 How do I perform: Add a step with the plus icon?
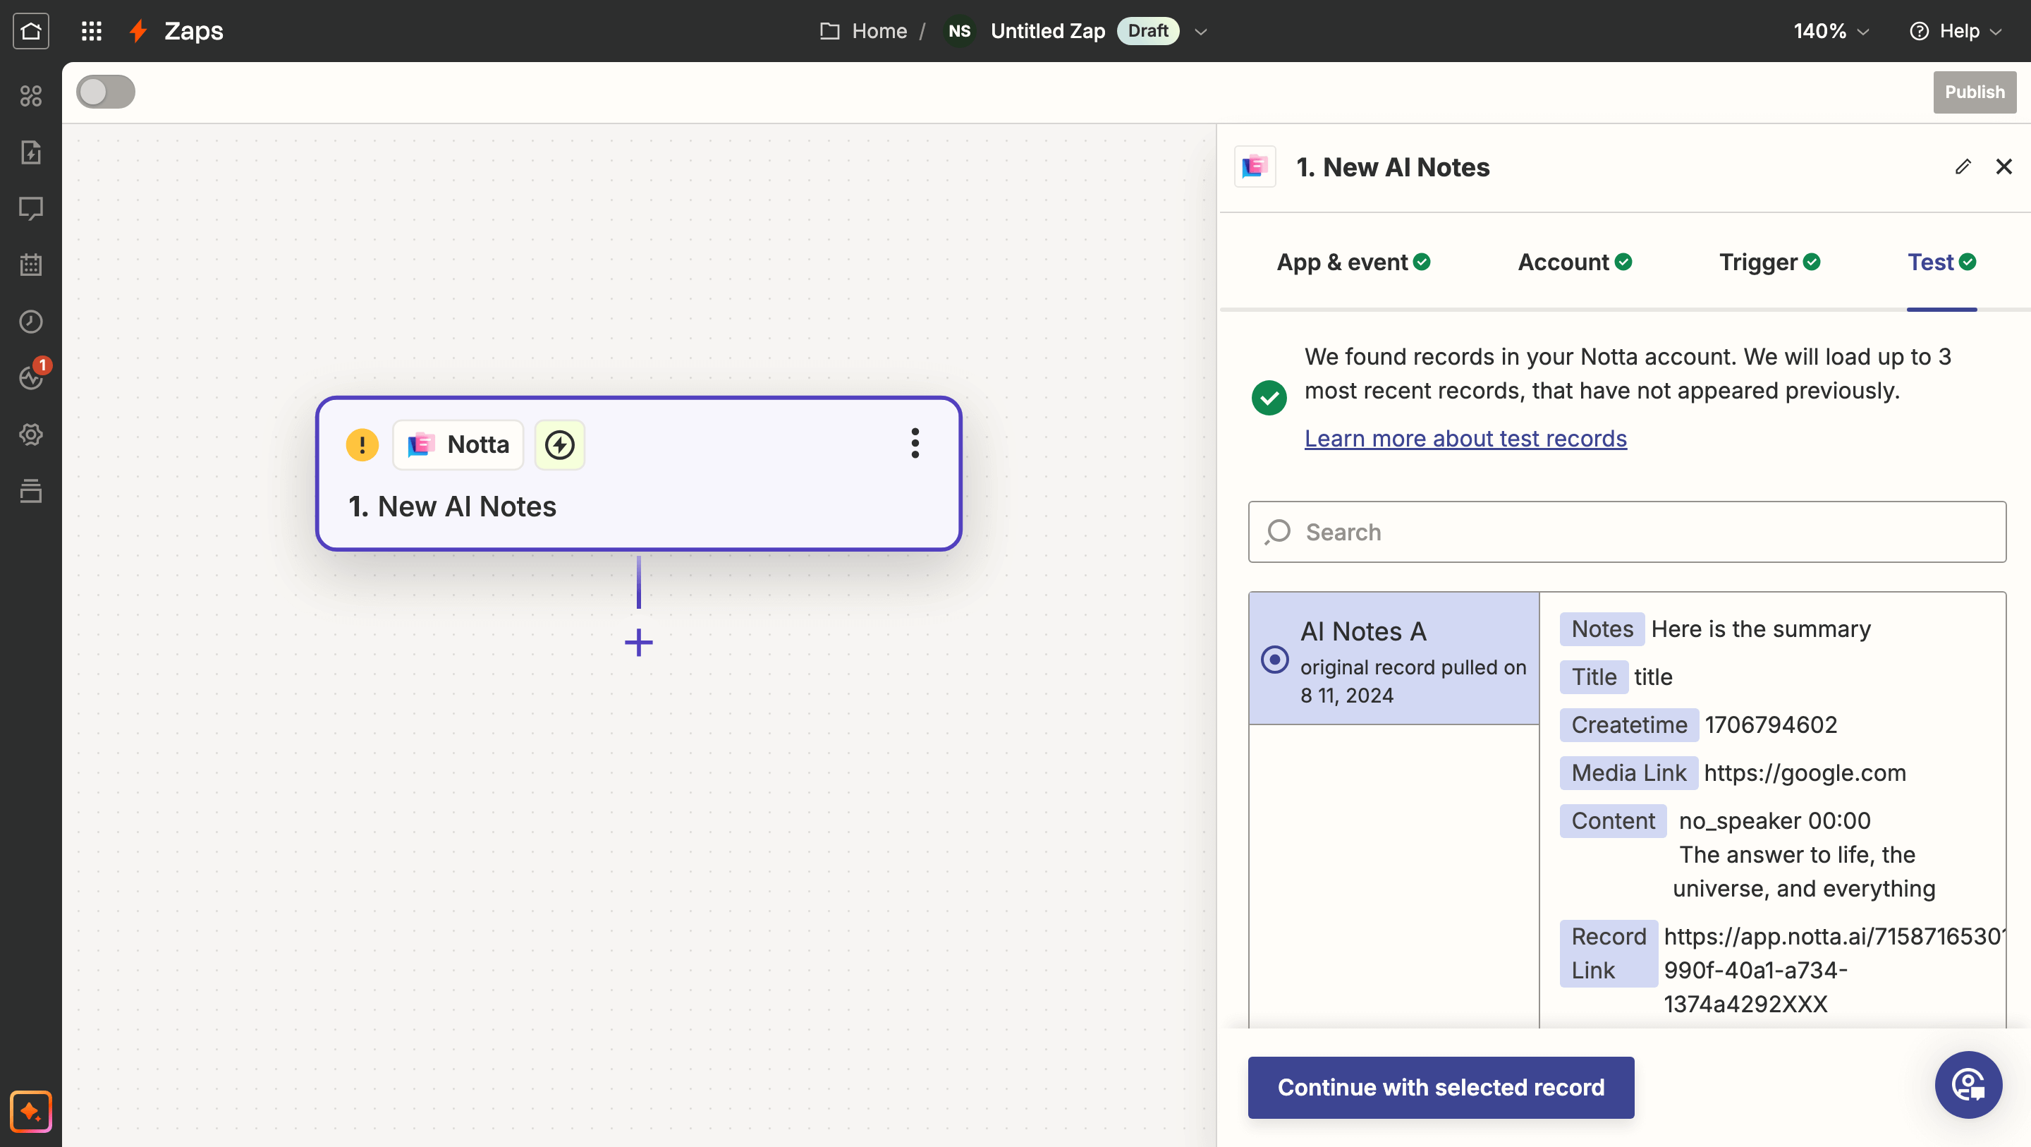(639, 642)
